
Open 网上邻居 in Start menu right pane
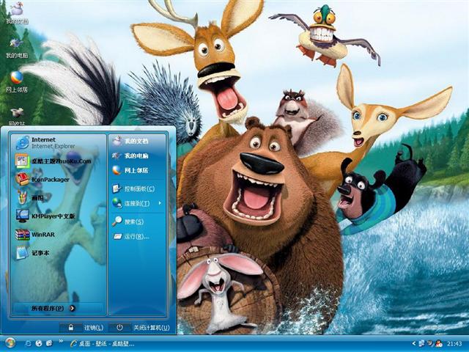pos(137,170)
